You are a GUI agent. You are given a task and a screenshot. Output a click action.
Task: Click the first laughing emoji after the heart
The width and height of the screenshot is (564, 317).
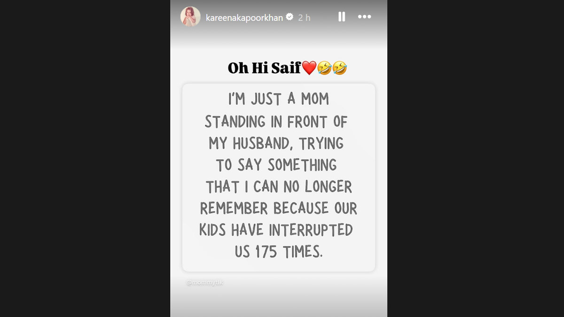click(324, 69)
